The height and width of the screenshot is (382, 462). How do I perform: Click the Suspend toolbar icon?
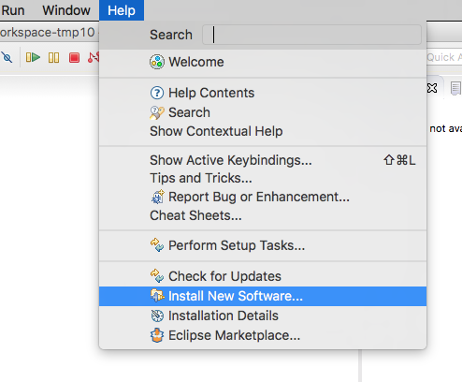point(53,58)
